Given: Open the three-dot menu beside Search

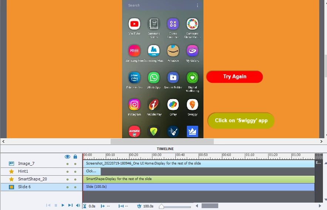Looking at the screenshot, I should click(198, 6).
